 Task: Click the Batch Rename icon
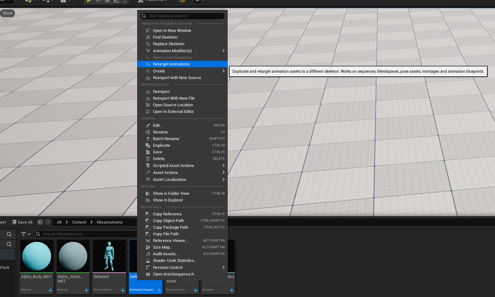click(x=148, y=139)
